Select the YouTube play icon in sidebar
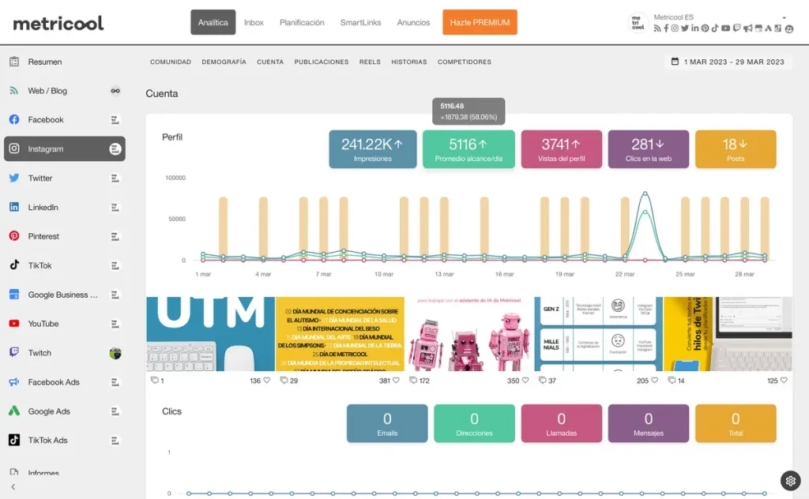 pos(14,324)
